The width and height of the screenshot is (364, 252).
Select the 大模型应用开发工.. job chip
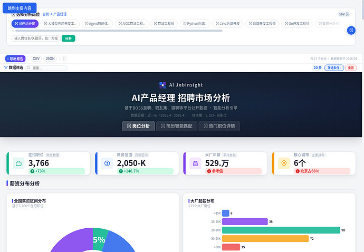pyautogui.click(x=60, y=23)
